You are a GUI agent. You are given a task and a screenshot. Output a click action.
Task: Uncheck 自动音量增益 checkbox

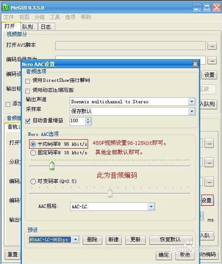coord(28,121)
